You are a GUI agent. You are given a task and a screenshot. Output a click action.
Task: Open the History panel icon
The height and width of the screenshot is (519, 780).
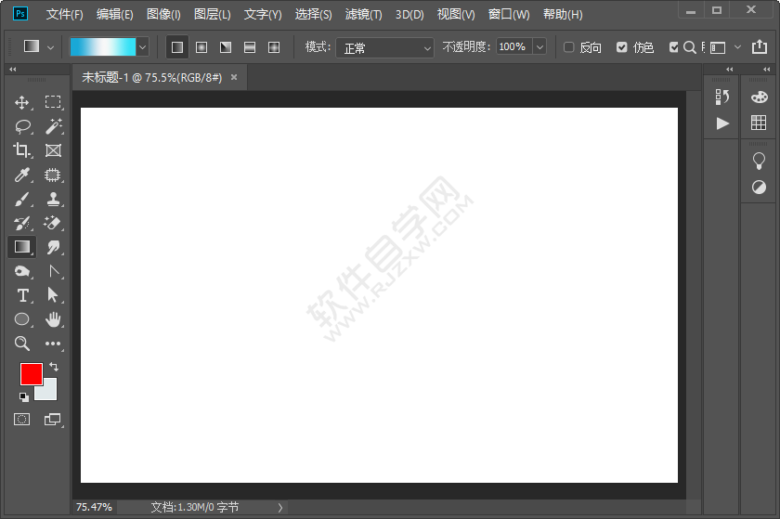pyautogui.click(x=722, y=97)
